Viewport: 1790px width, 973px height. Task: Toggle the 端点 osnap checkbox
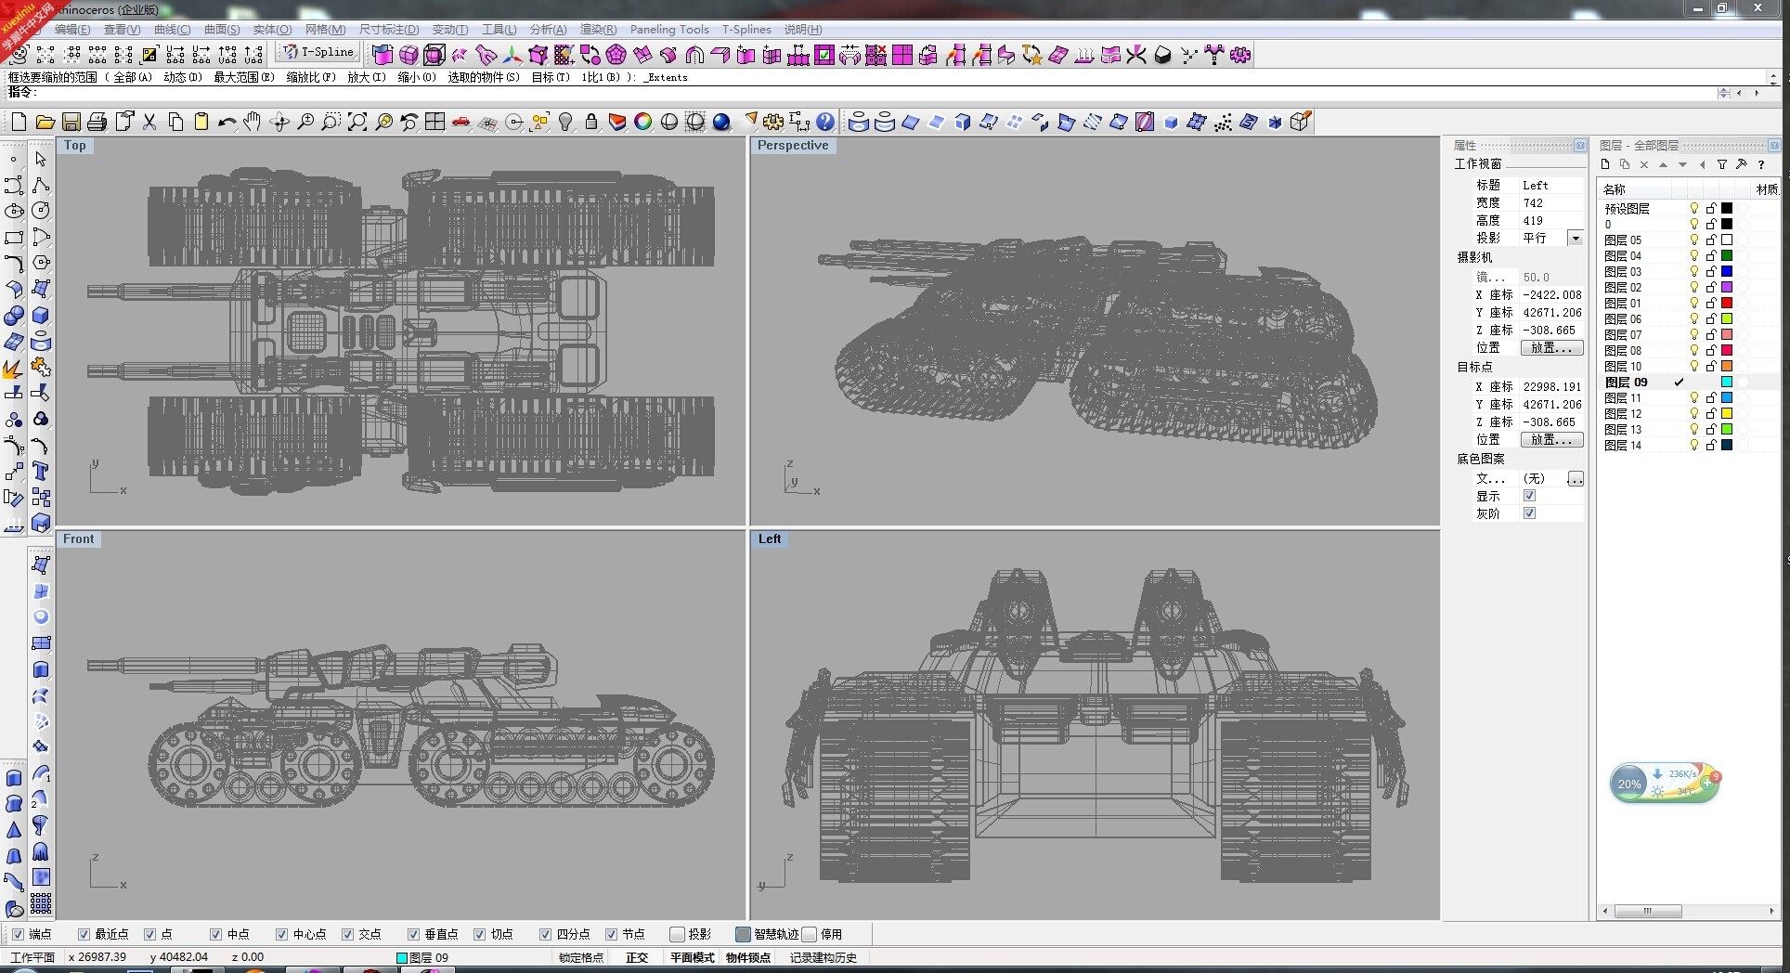(18, 934)
